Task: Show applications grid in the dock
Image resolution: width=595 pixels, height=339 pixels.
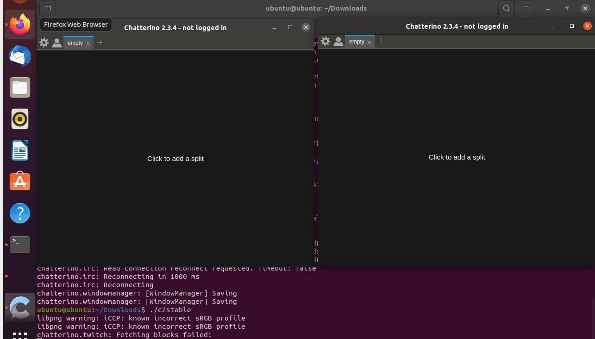Action: pos(20,335)
